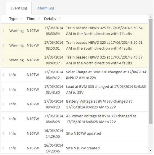Select the warning row with 7 faults
The image size is (154, 155).
pyautogui.click(x=75, y=31)
